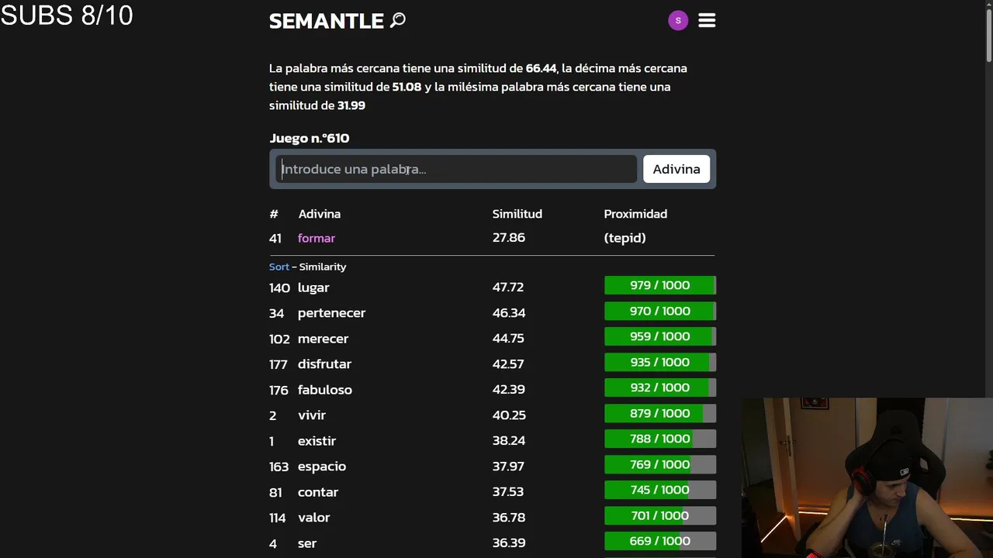
Task: Click the 970 / 1000 progress bar
Action: (x=659, y=312)
